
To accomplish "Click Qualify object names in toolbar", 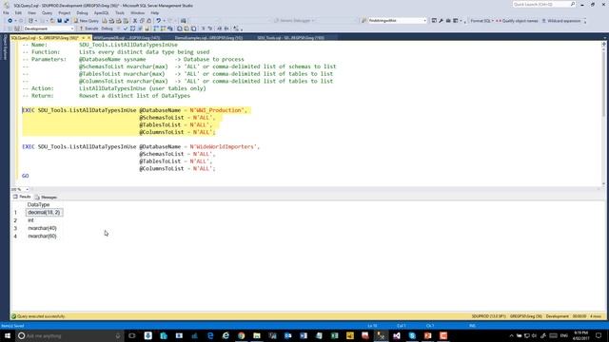I will (518, 21).
